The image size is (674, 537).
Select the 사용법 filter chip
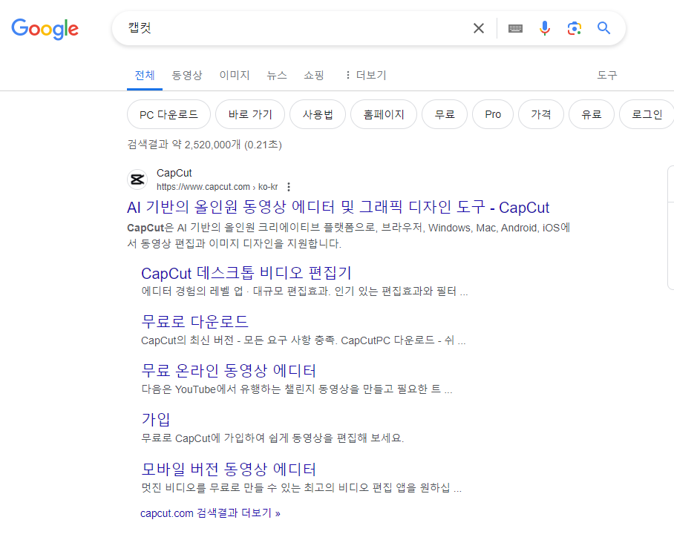tap(318, 114)
